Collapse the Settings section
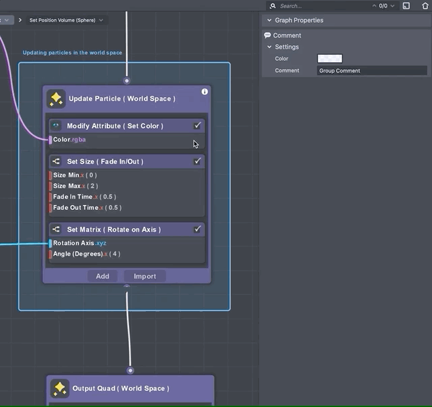This screenshot has width=432, height=407. [270, 47]
